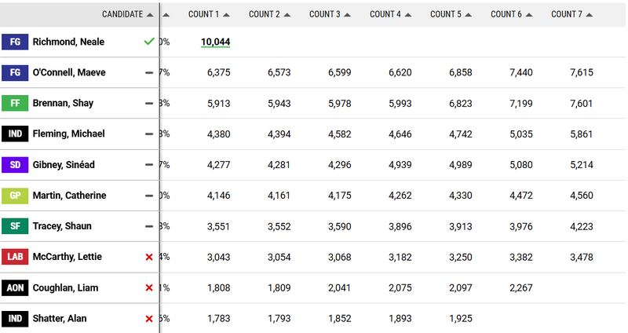Click the red X beside Coughlan, Liam

click(x=149, y=288)
